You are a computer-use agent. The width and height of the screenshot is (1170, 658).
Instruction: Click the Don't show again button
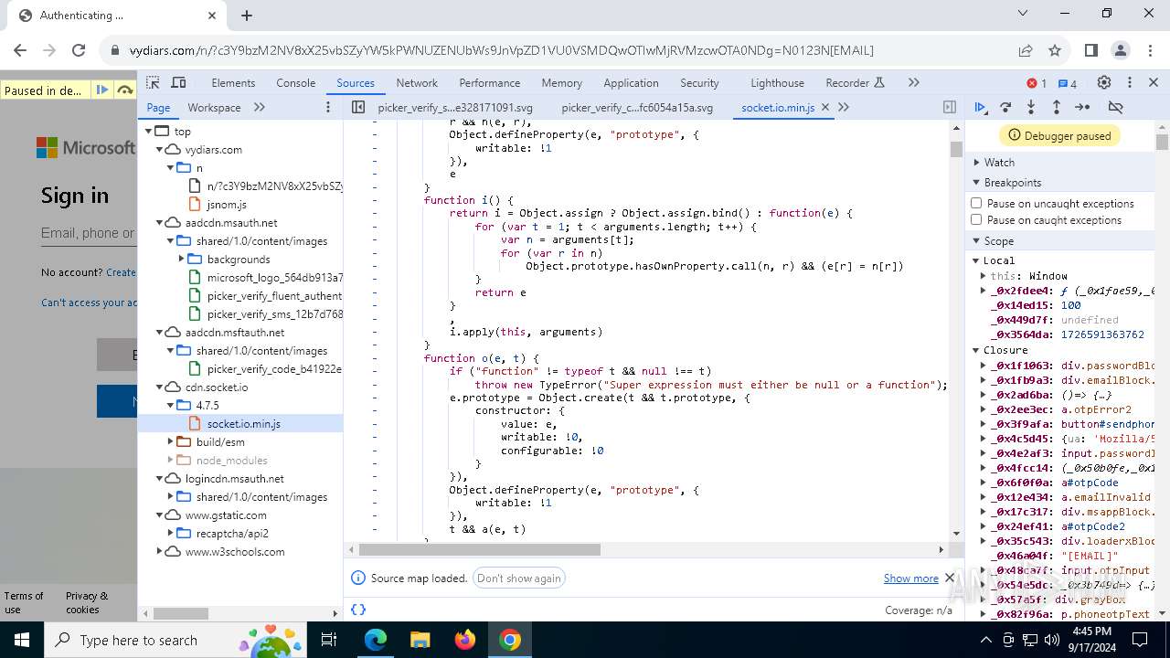point(519,578)
